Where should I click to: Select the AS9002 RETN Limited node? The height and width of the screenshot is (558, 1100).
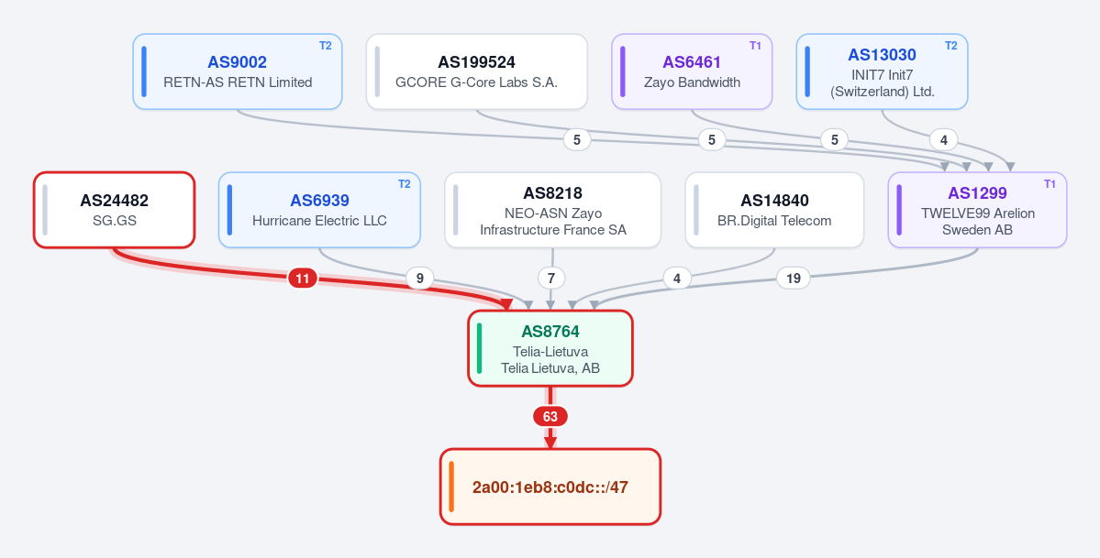[237, 71]
